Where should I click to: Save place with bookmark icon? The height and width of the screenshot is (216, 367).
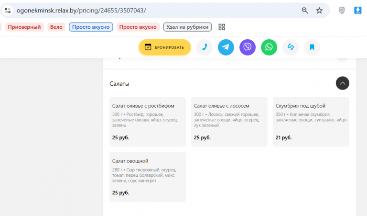312,47
